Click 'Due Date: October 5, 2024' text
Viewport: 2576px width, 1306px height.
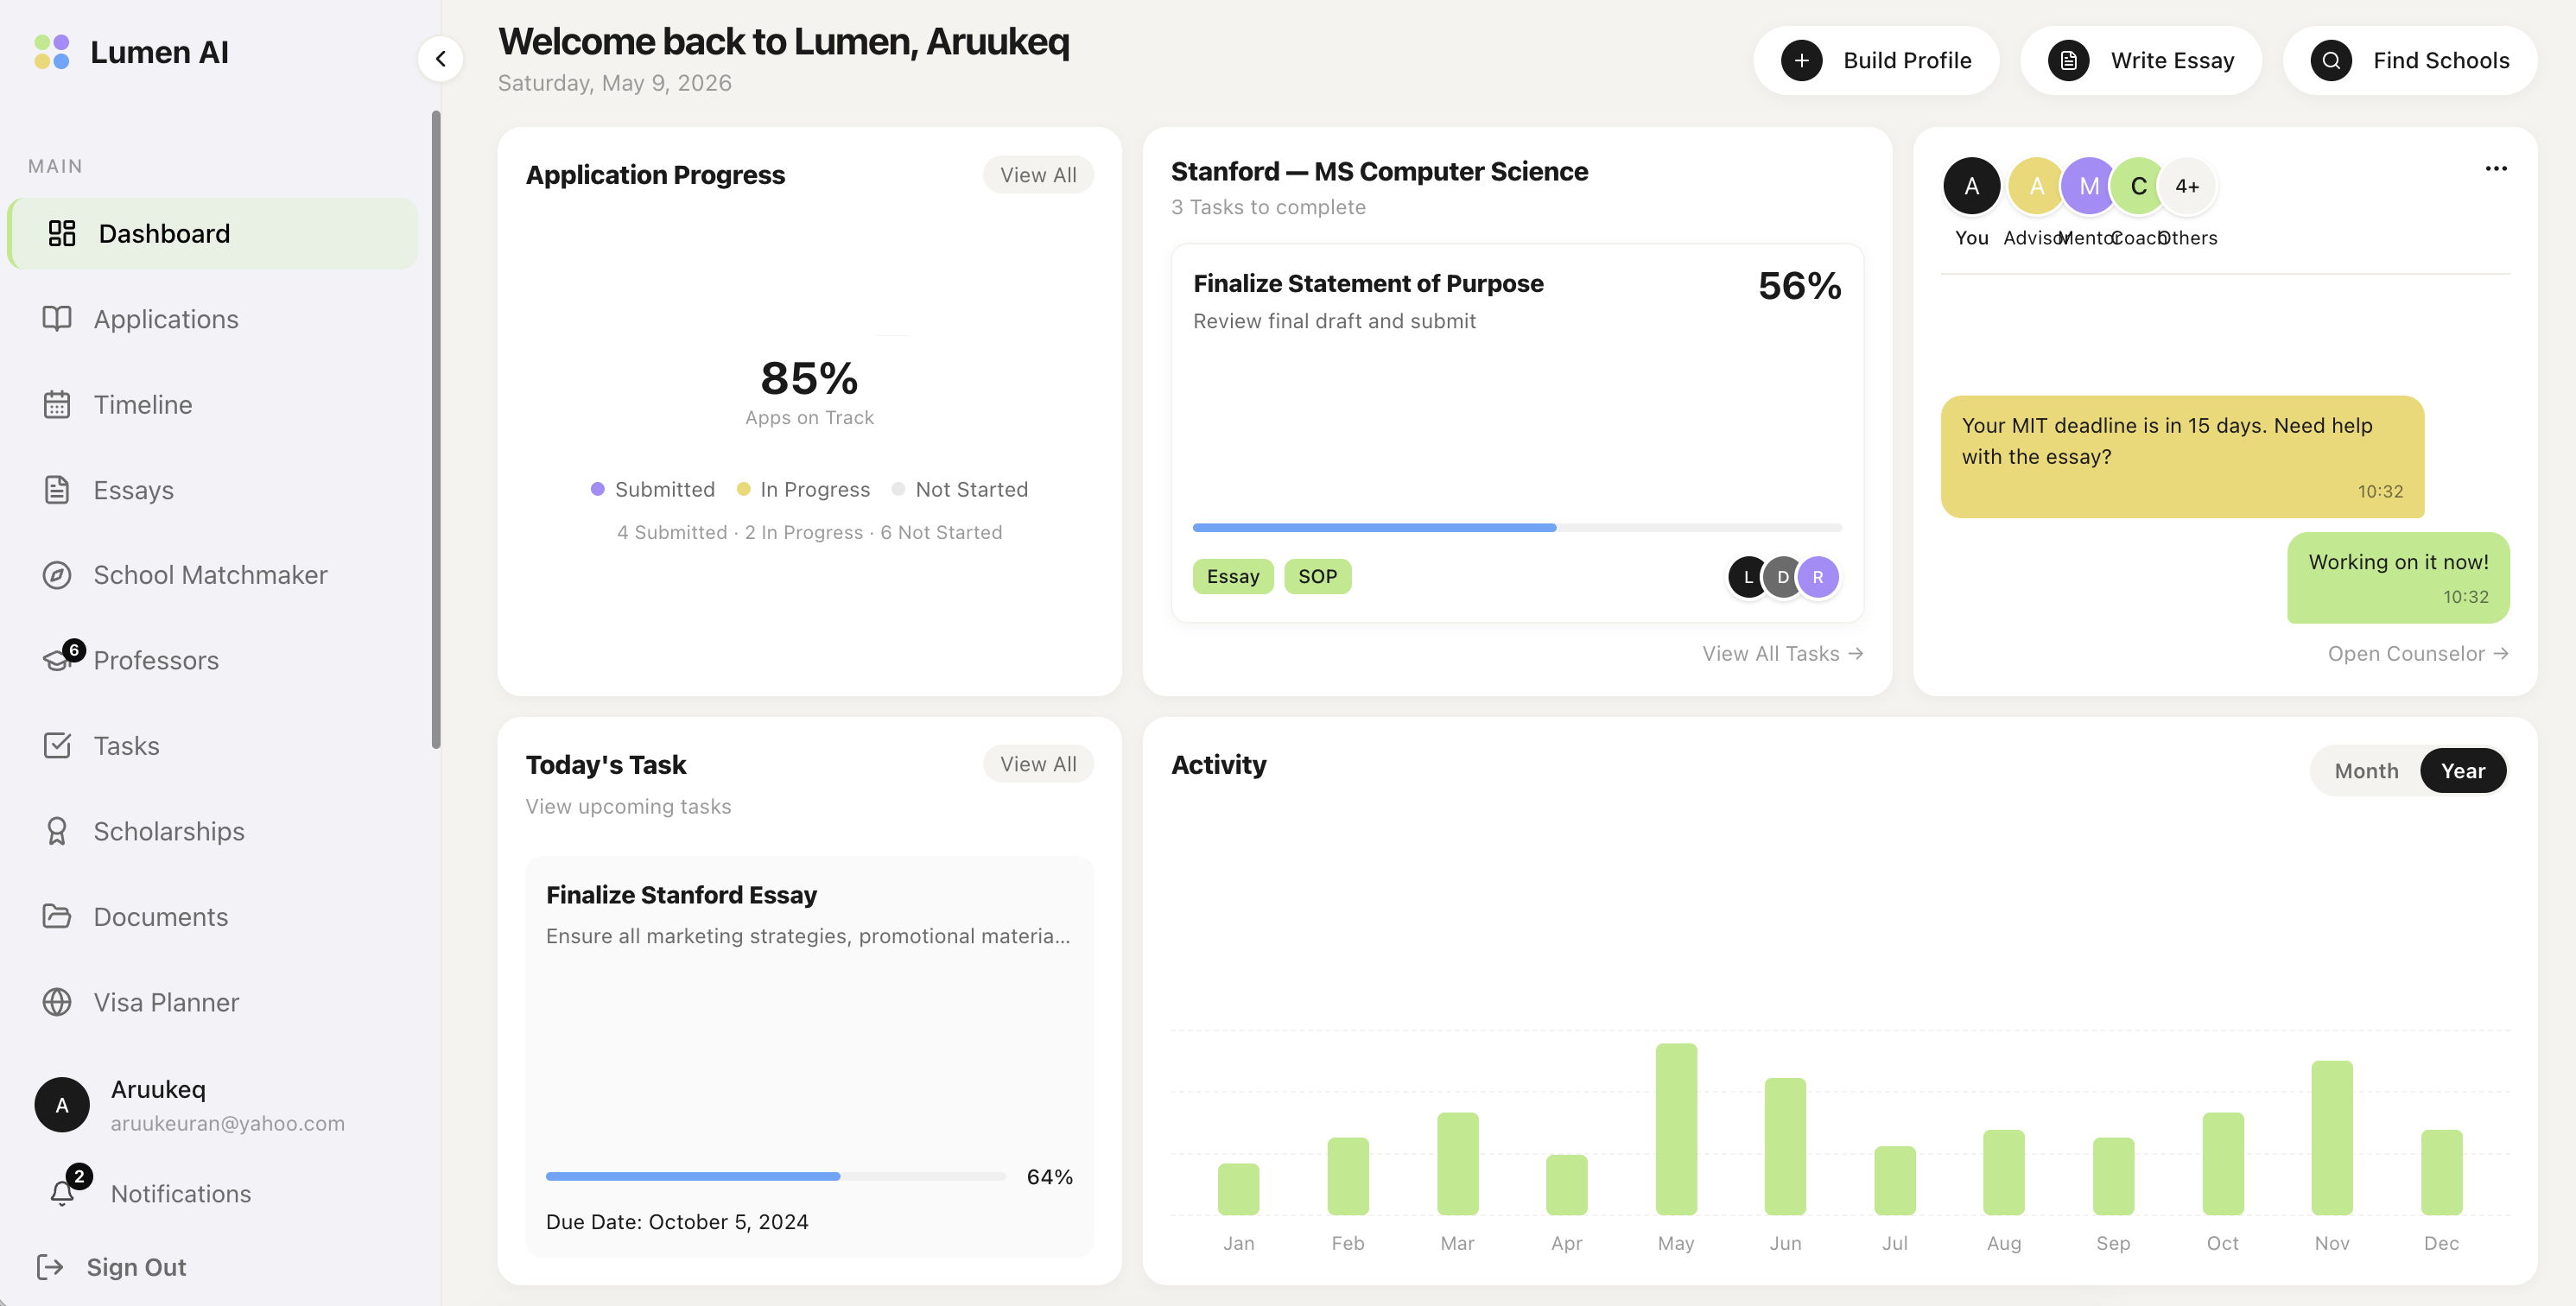tap(677, 1221)
